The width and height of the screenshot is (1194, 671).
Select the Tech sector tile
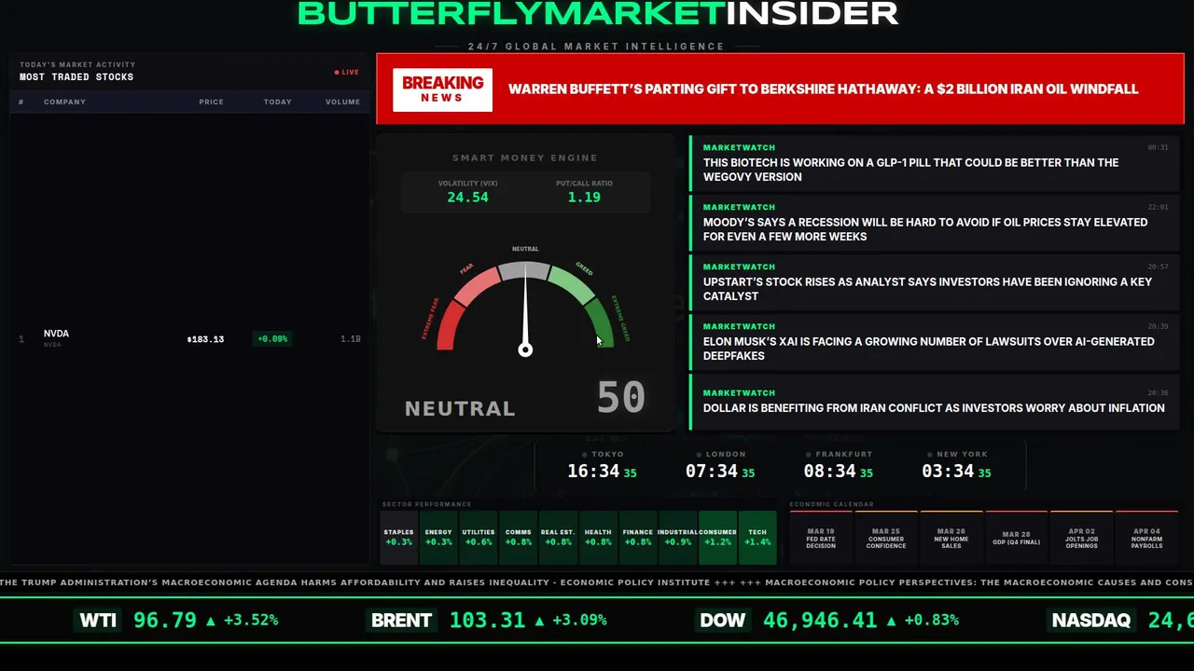click(757, 538)
